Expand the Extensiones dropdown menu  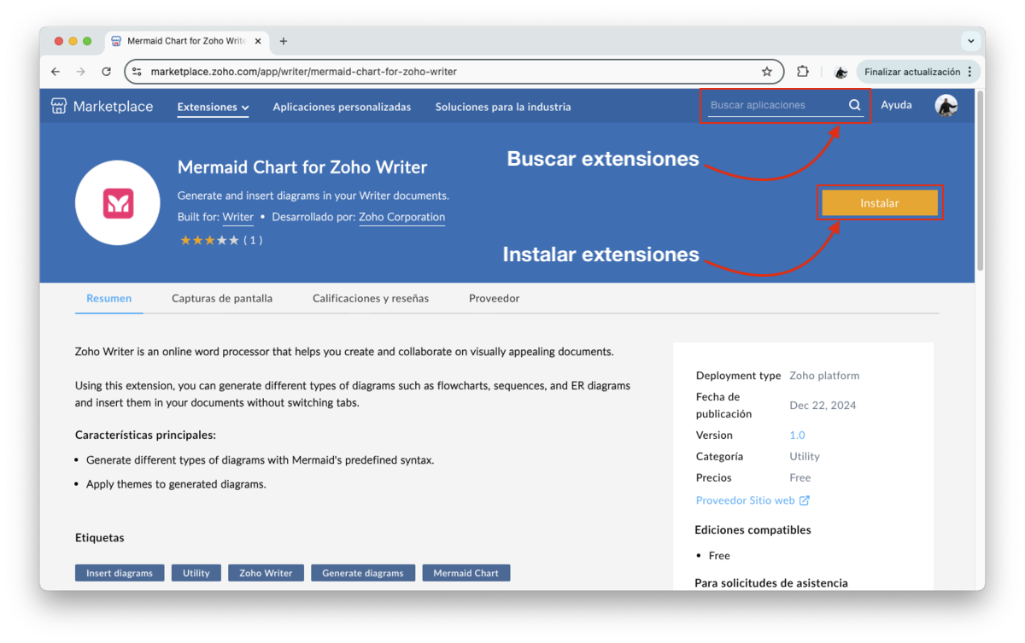(x=213, y=107)
